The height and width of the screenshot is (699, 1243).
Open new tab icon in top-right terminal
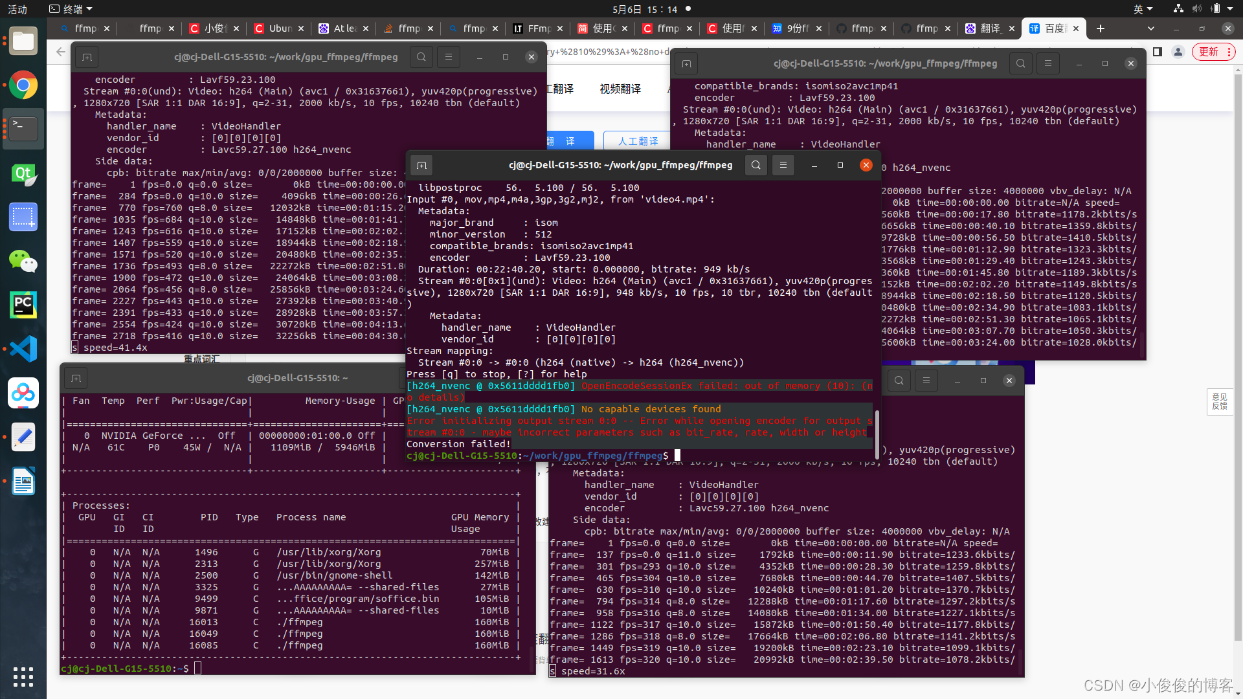coord(686,63)
